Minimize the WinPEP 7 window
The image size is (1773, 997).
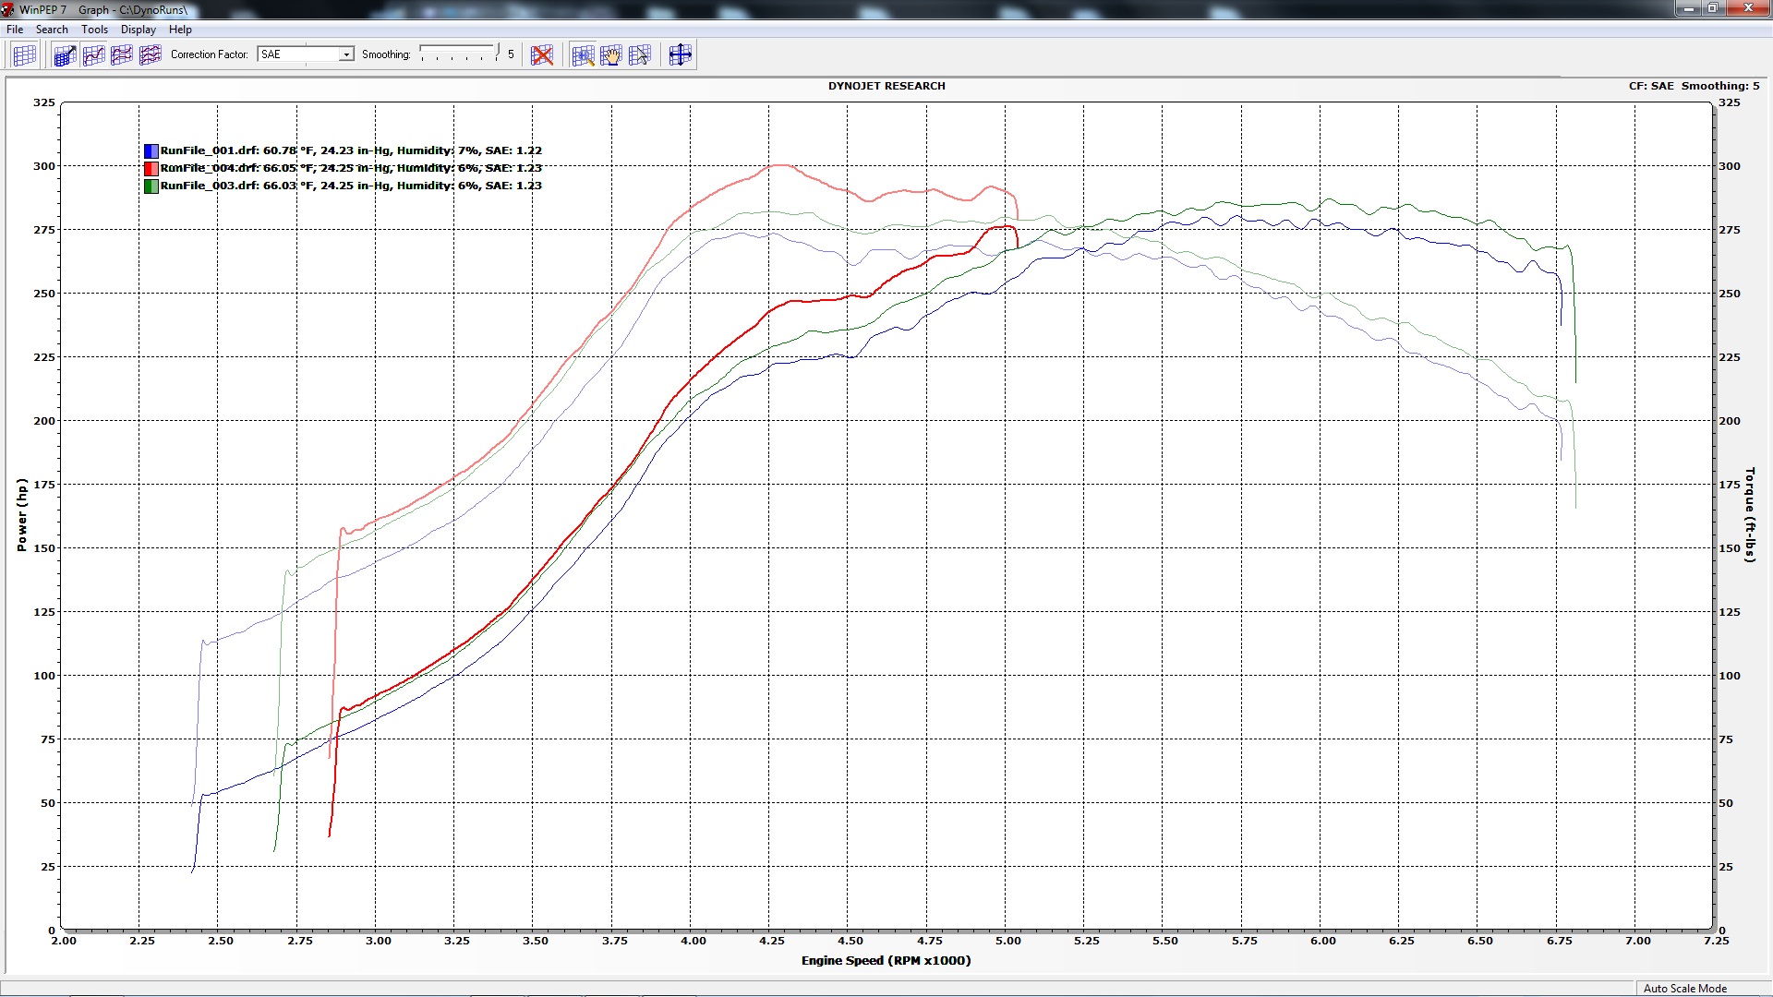[x=1688, y=8]
